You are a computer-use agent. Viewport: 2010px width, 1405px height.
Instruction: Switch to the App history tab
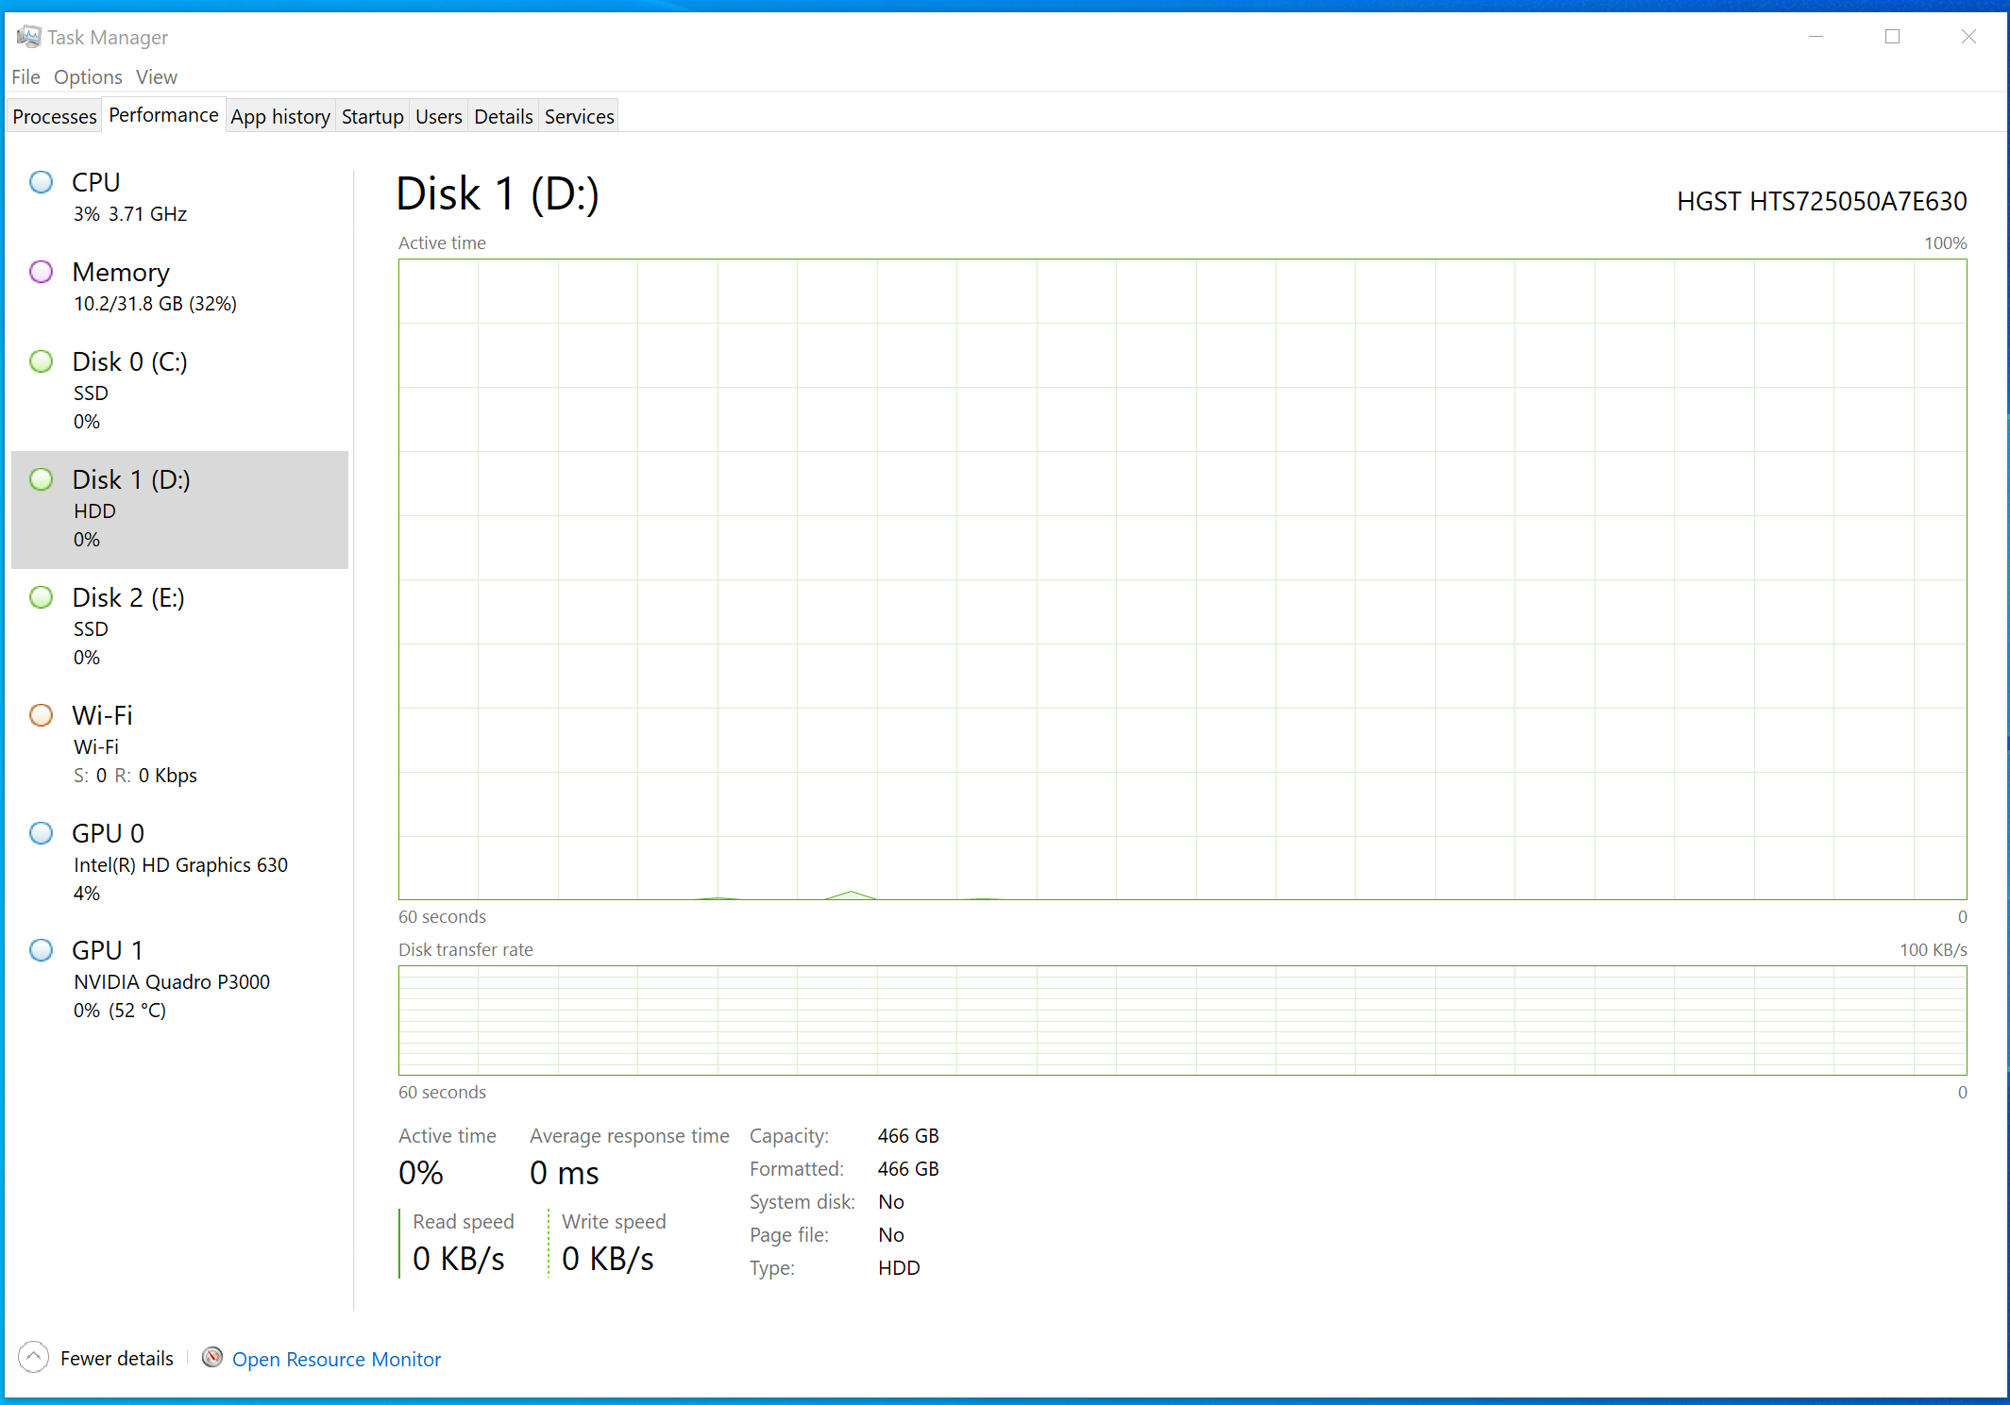coord(280,116)
